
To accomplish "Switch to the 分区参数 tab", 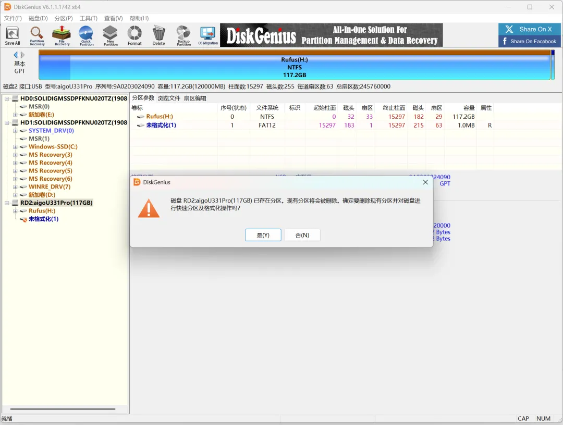I will tap(143, 98).
